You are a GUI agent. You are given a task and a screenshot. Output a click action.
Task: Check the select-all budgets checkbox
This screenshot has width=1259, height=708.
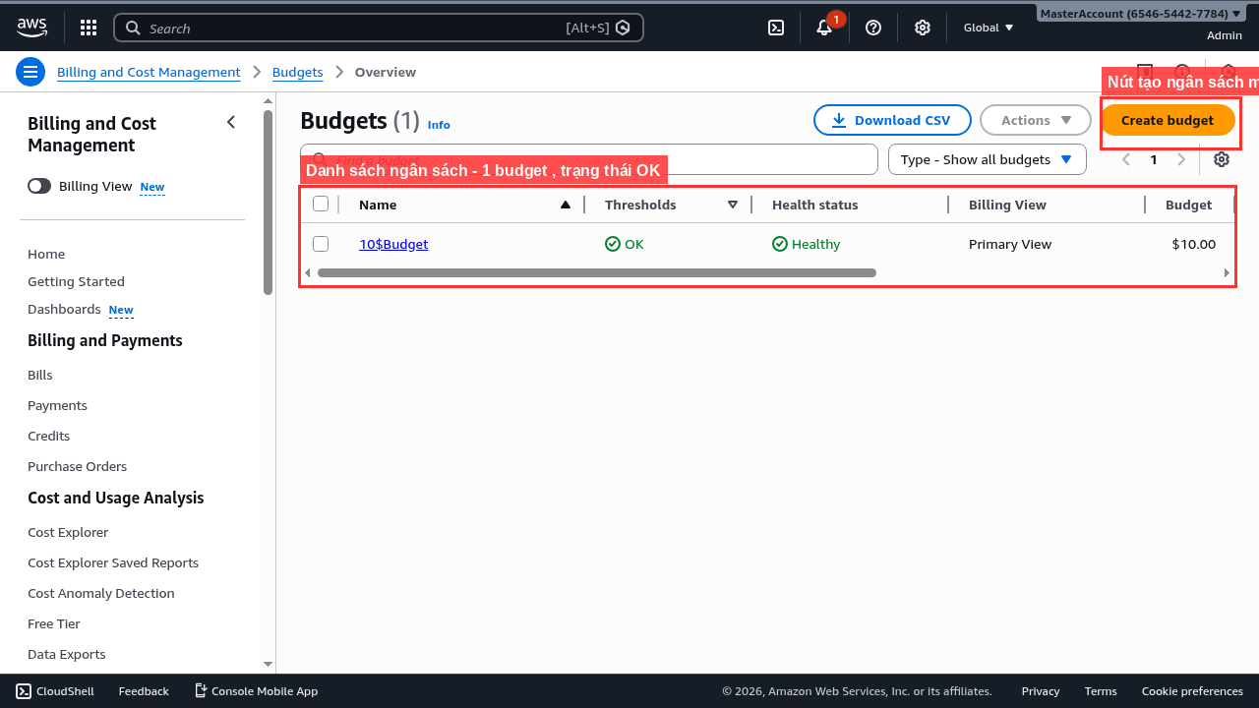coord(321,205)
